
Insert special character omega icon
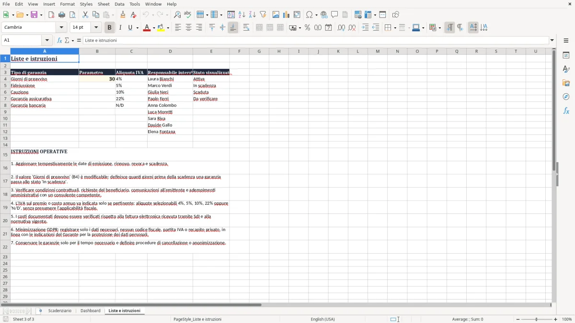[x=309, y=15]
